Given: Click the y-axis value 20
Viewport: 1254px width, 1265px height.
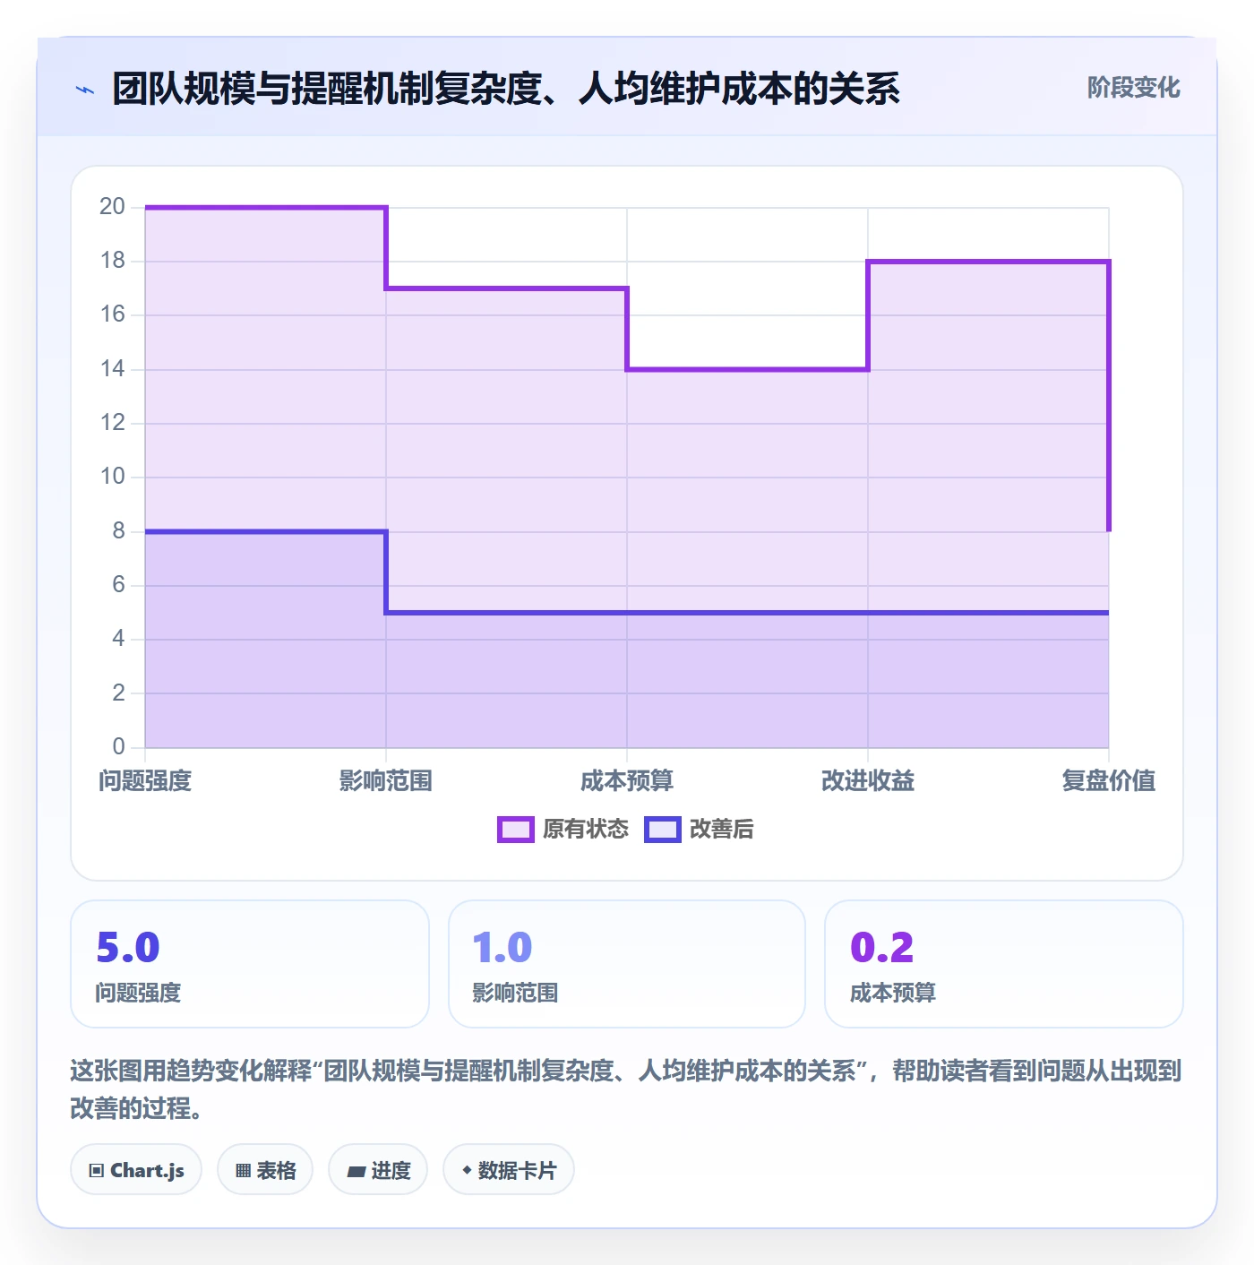Looking at the screenshot, I should click(x=113, y=207).
